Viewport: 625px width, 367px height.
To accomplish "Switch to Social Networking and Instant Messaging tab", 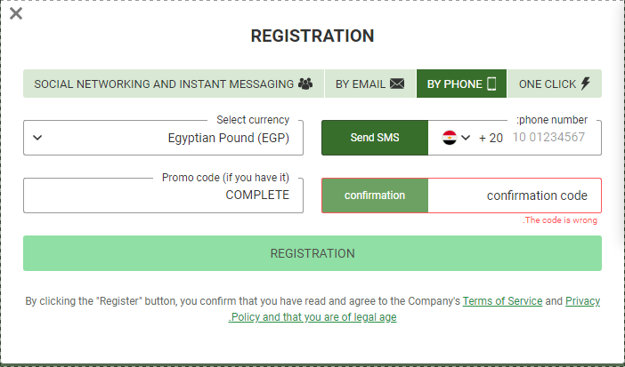I will tap(174, 84).
